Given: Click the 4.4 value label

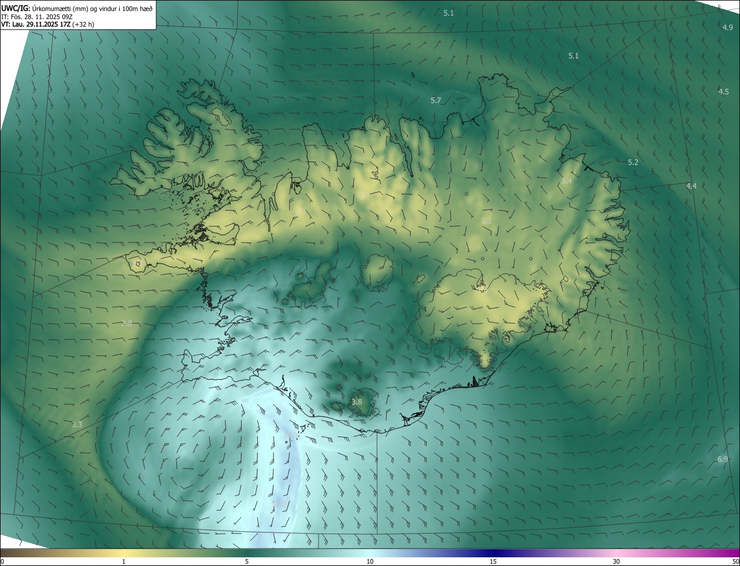Looking at the screenshot, I should tap(691, 186).
